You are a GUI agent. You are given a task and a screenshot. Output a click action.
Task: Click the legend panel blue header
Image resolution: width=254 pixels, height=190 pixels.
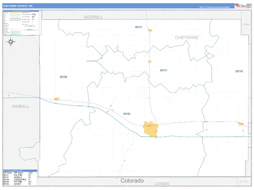tap(21, 11)
